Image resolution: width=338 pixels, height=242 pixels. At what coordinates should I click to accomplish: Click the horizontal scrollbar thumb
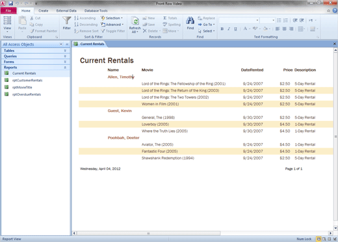coord(148,234)
